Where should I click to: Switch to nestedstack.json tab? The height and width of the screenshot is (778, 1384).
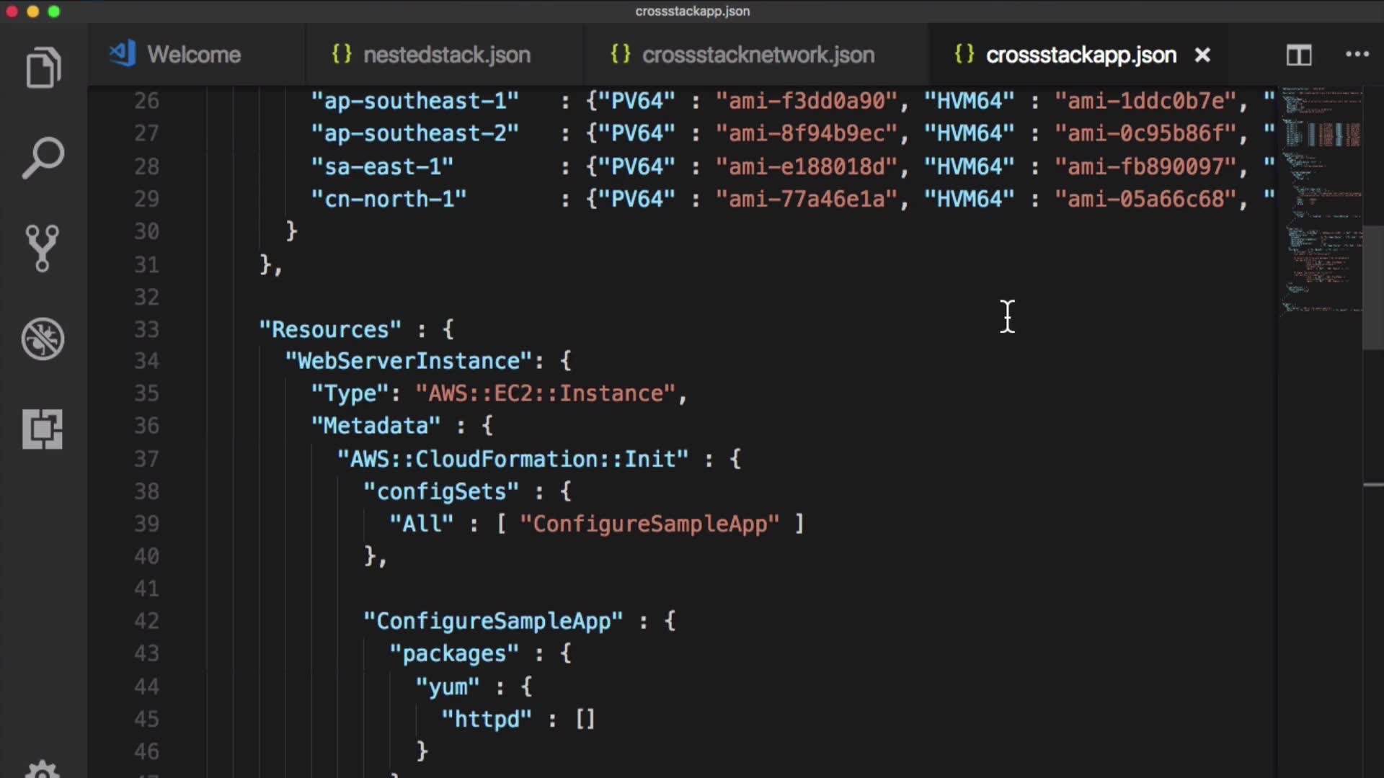tap(446, 55)
